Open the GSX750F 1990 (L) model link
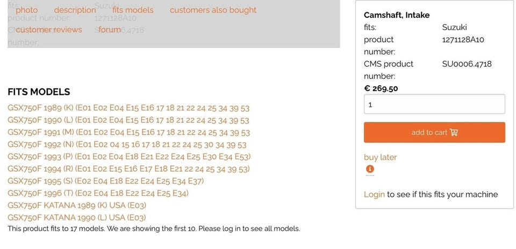 coord(128,120)
